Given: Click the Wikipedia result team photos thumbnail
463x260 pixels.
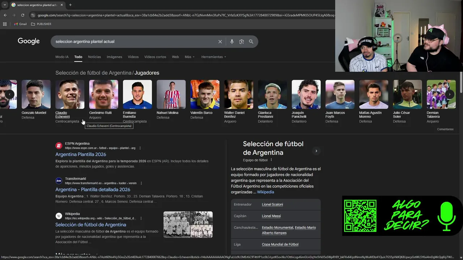Looking at the screenshot, I should click(188, 225).
